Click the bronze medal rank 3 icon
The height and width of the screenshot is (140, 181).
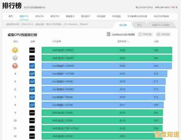point(15,66)
